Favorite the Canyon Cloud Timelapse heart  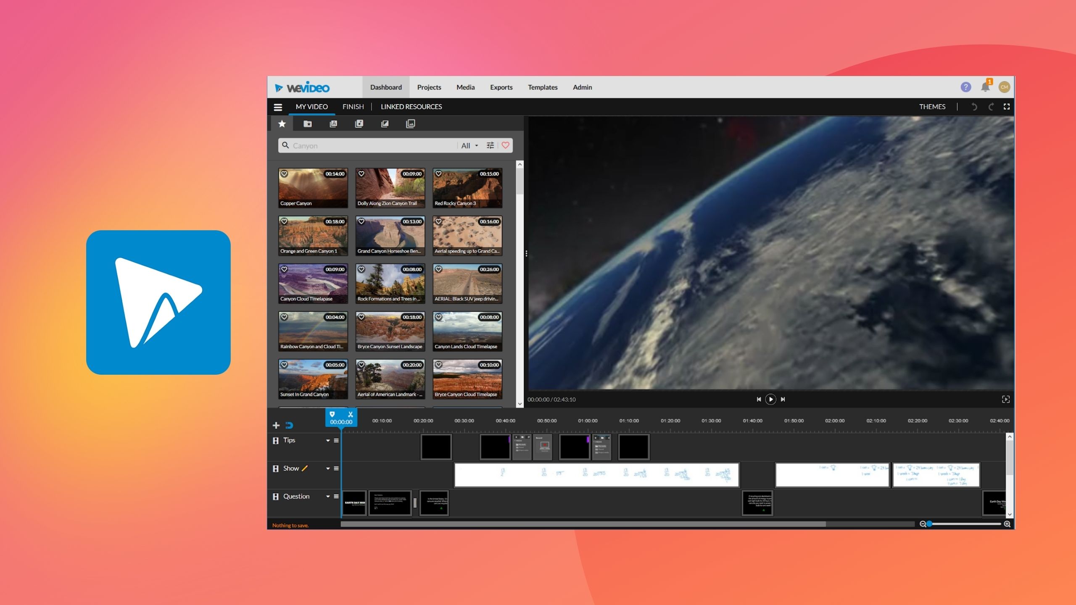point(284,269)
